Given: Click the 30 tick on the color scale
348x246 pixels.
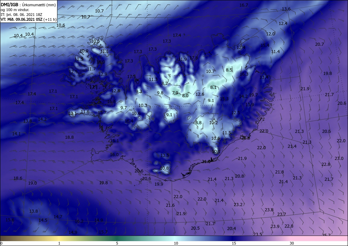Looking at the screenshot, I should (x=292, y=243).
